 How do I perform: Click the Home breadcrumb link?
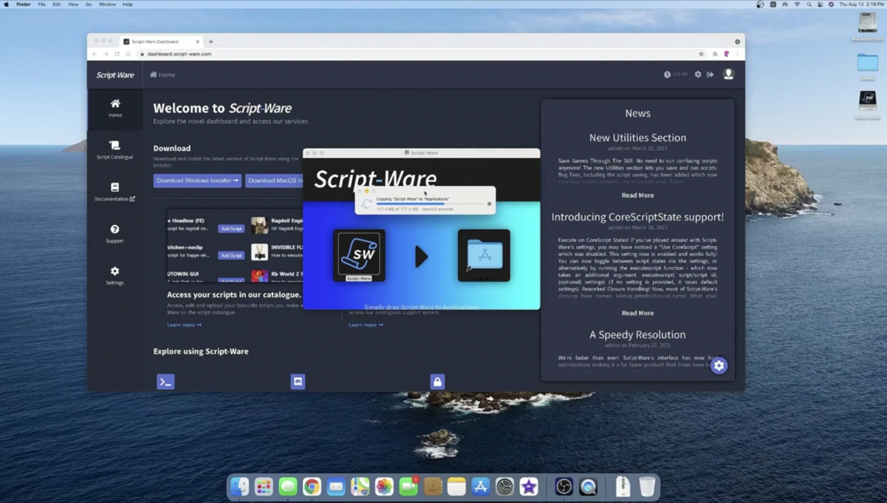coord(163,75)
